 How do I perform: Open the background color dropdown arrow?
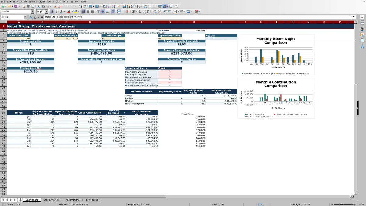click(x=79, y=12)
